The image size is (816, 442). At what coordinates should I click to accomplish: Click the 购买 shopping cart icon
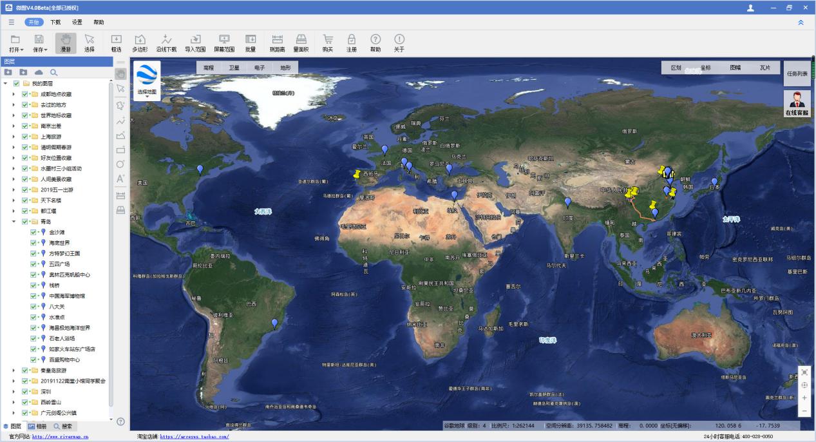click(x=328, y=43)
